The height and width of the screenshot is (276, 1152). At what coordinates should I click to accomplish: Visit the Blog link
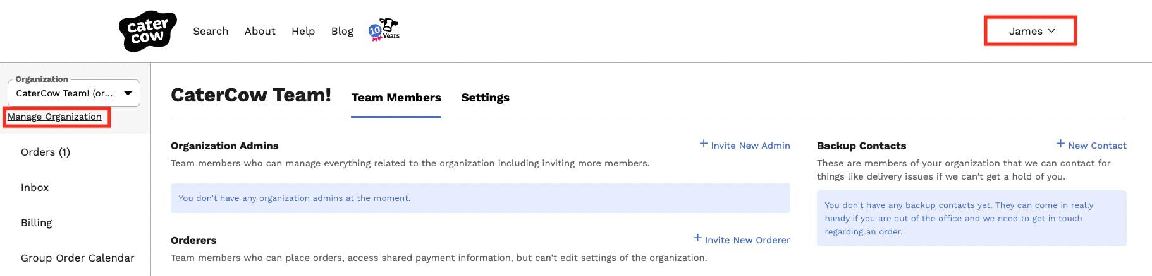coord(342,31)
